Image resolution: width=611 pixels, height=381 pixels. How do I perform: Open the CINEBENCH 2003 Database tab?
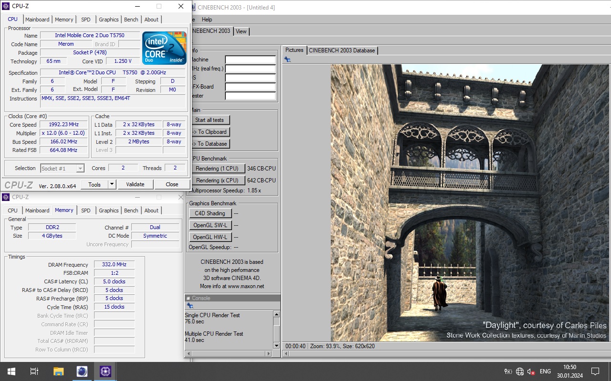[342, 50]
